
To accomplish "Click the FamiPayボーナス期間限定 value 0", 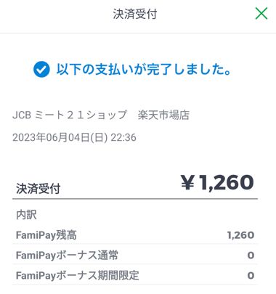I will [251, 275].
